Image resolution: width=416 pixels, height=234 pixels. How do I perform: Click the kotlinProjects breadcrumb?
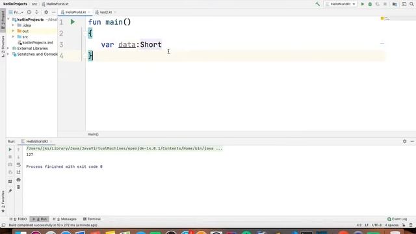15,4
